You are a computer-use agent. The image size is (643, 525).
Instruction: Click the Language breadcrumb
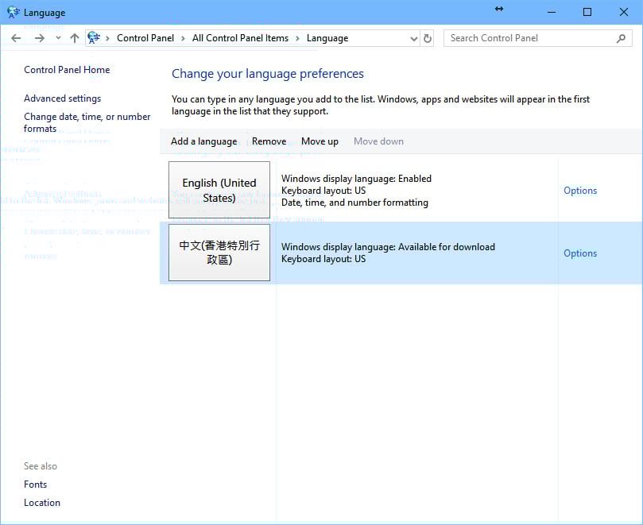pyautogui.click(x=327, y=38)
